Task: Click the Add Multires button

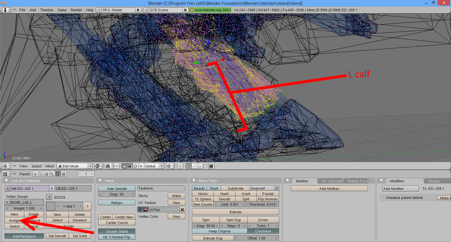Action: coord(329,189)
